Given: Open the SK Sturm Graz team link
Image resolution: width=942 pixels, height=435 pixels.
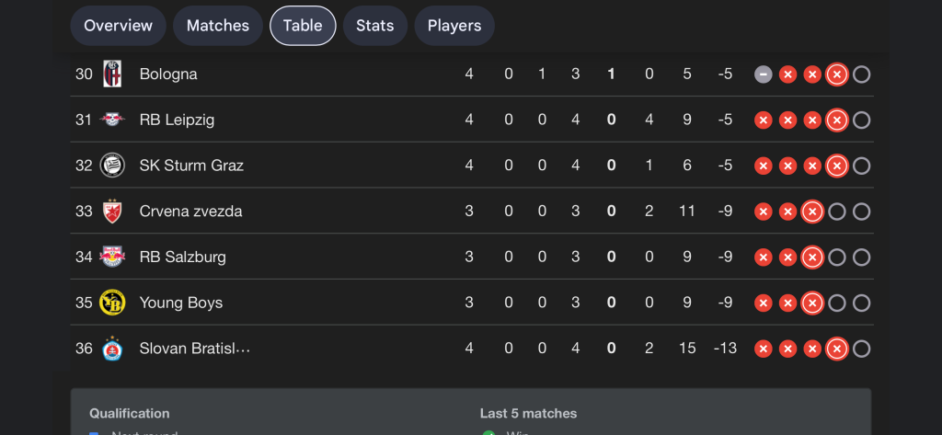Looking at the screenshot, I should pyautogui.click(x=191, y=166).
